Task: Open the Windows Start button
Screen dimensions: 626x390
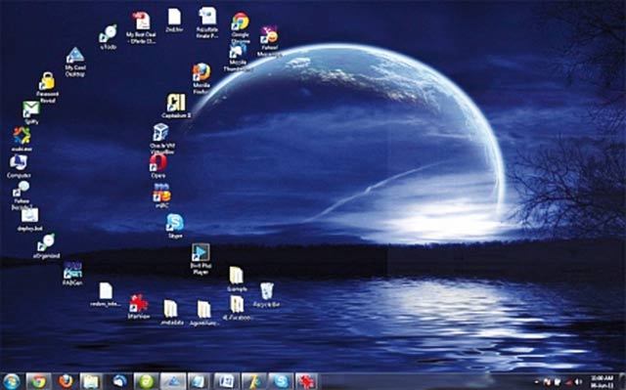Action: click(12, 381)
